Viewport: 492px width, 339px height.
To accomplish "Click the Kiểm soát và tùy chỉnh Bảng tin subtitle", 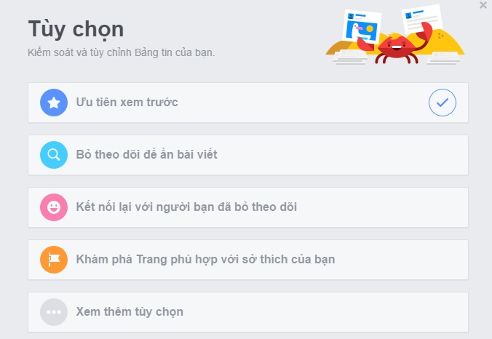I will [121, 52].
